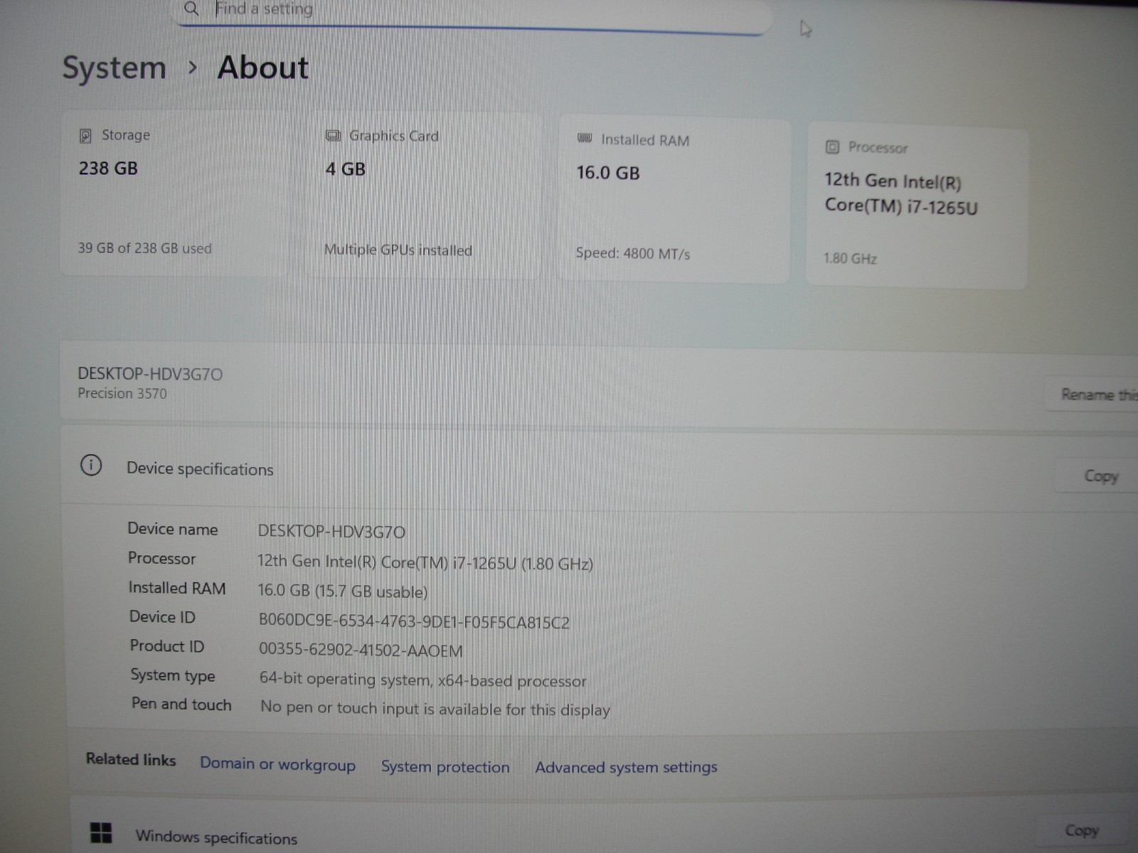Select the 12th Gen Intel Core i7-1265U text
The image size is (1138, 853).
point(900,193)
